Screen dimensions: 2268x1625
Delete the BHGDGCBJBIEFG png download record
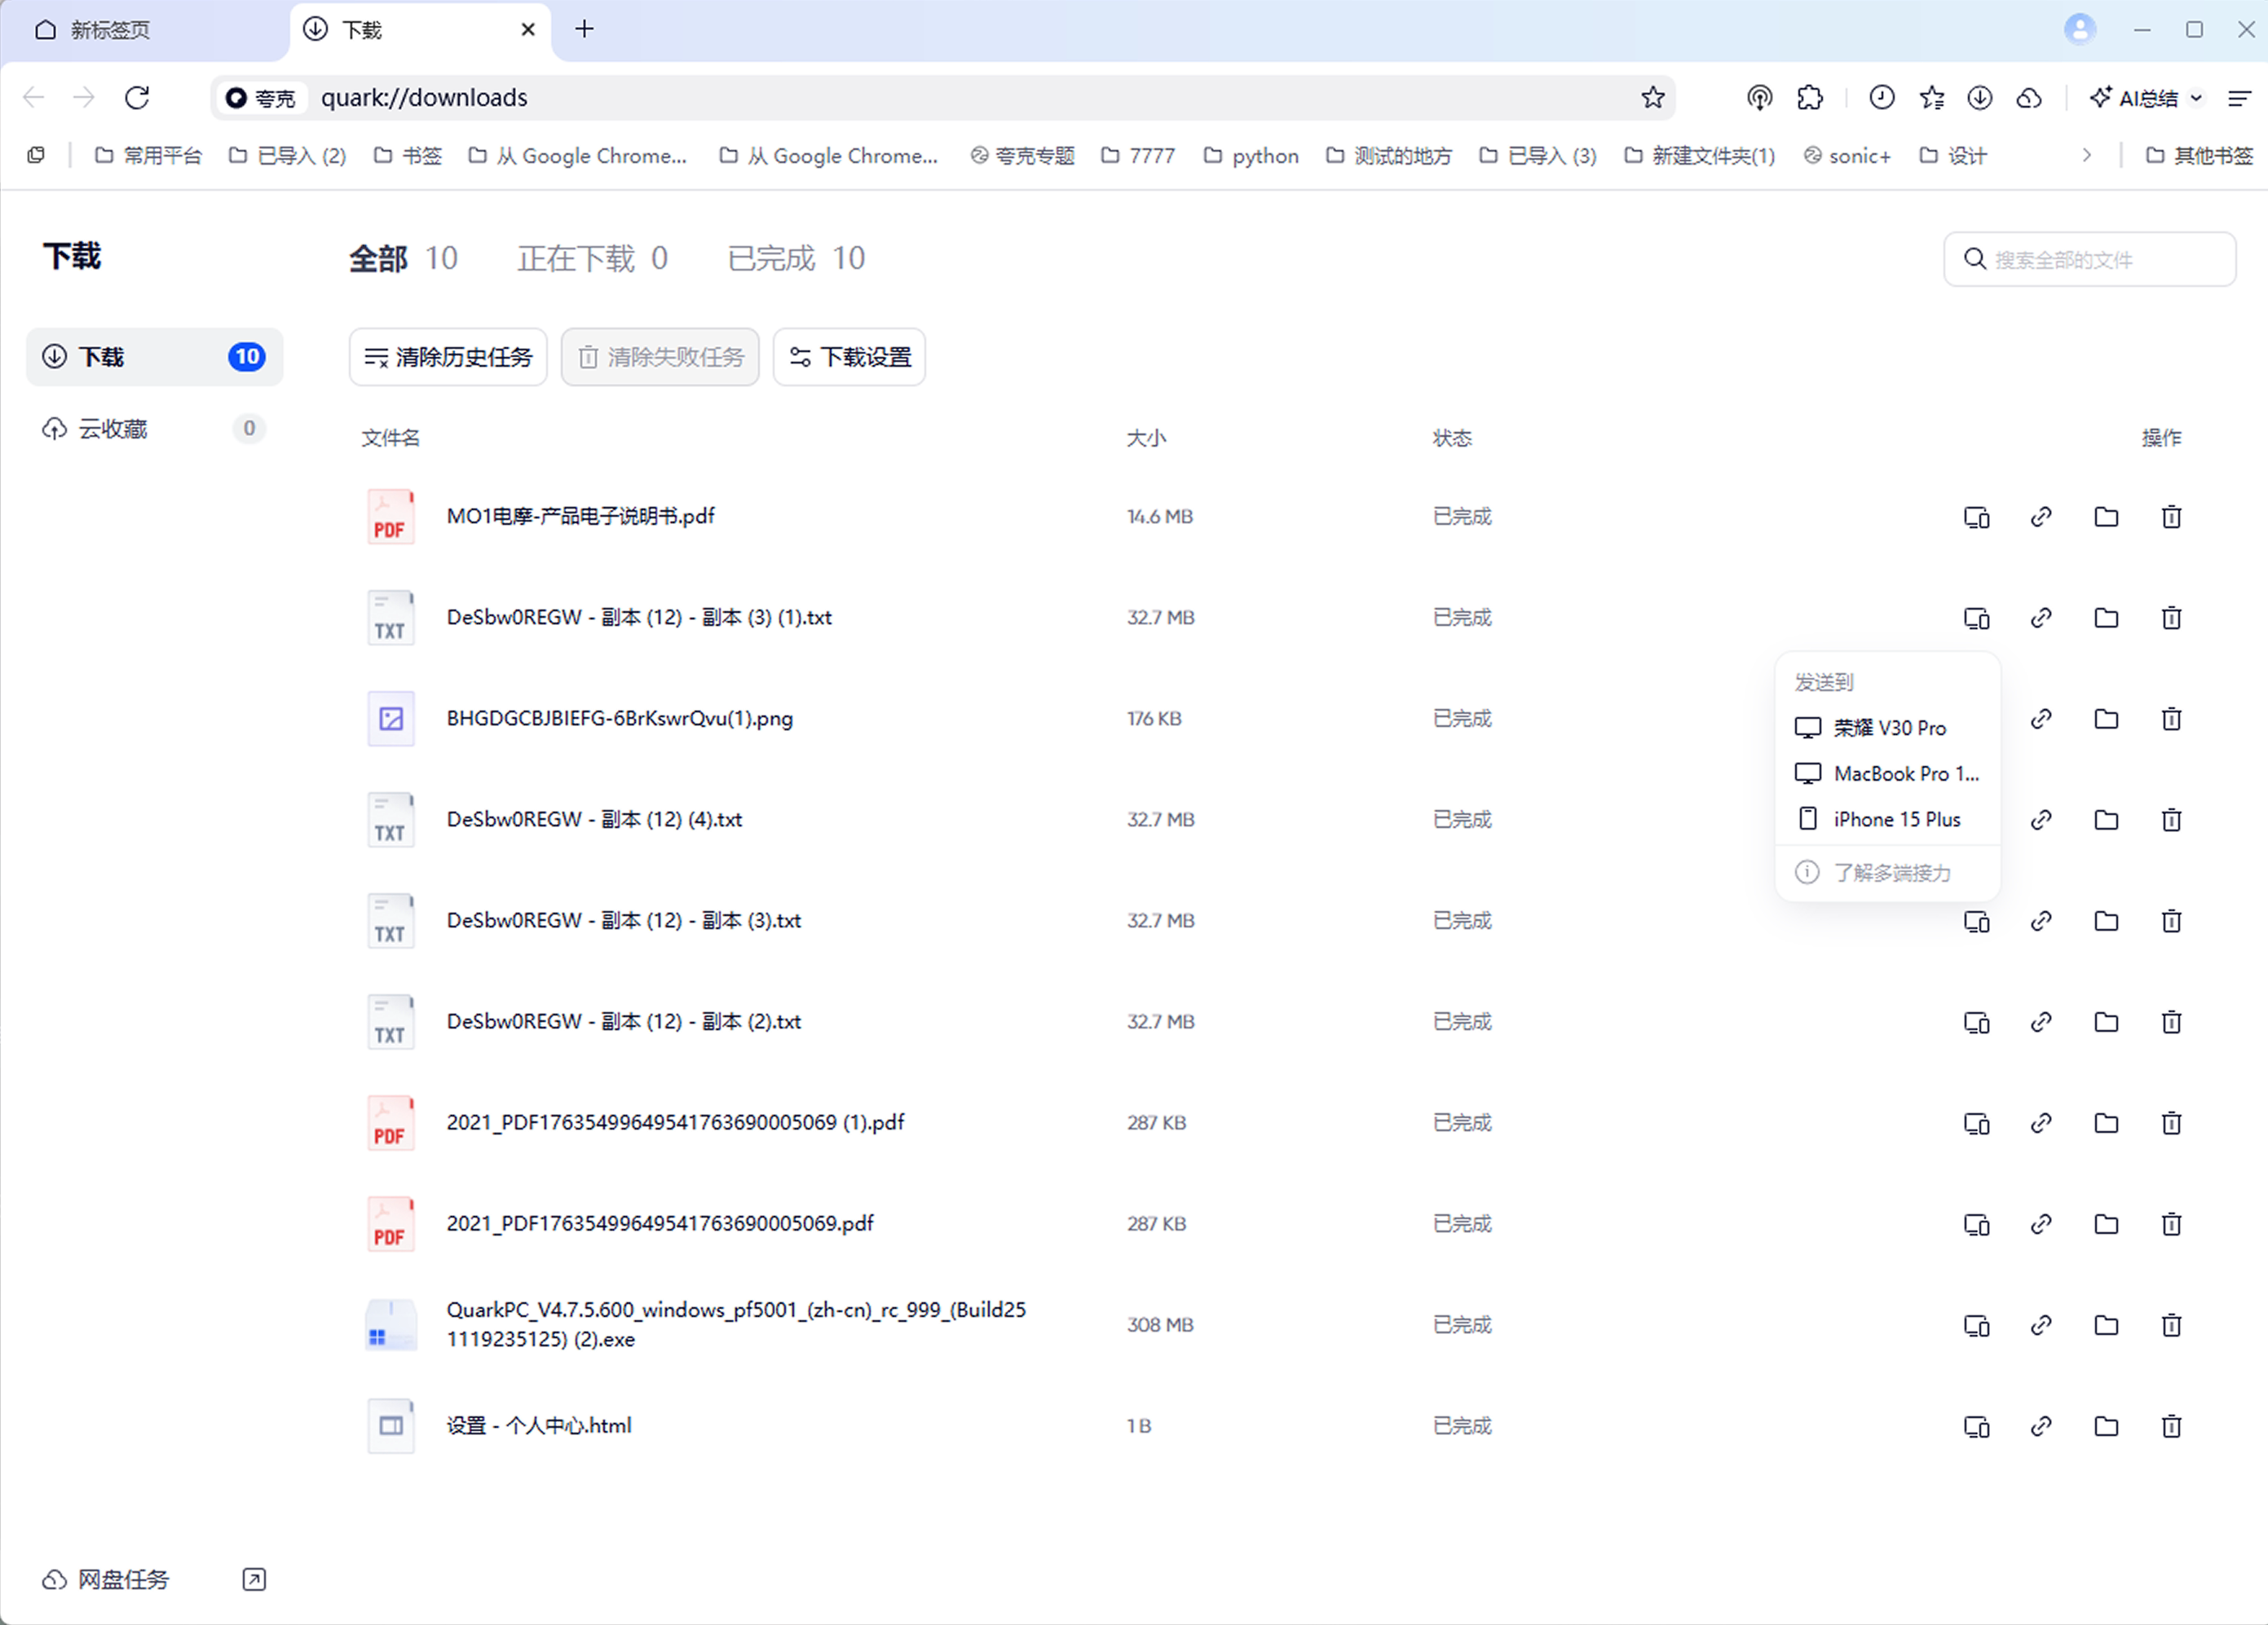(2171, 719)
